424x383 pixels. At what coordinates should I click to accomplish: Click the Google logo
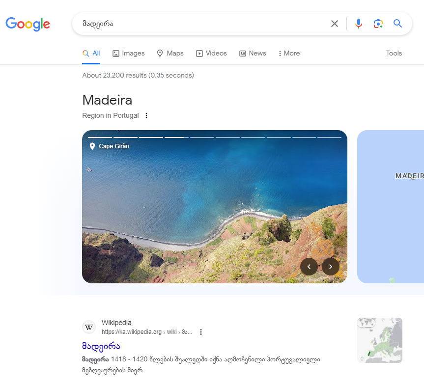point(28,24)
